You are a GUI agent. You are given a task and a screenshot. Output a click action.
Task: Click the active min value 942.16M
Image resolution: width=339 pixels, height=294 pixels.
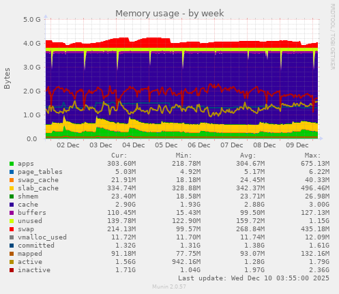click(x=186, y=262)
